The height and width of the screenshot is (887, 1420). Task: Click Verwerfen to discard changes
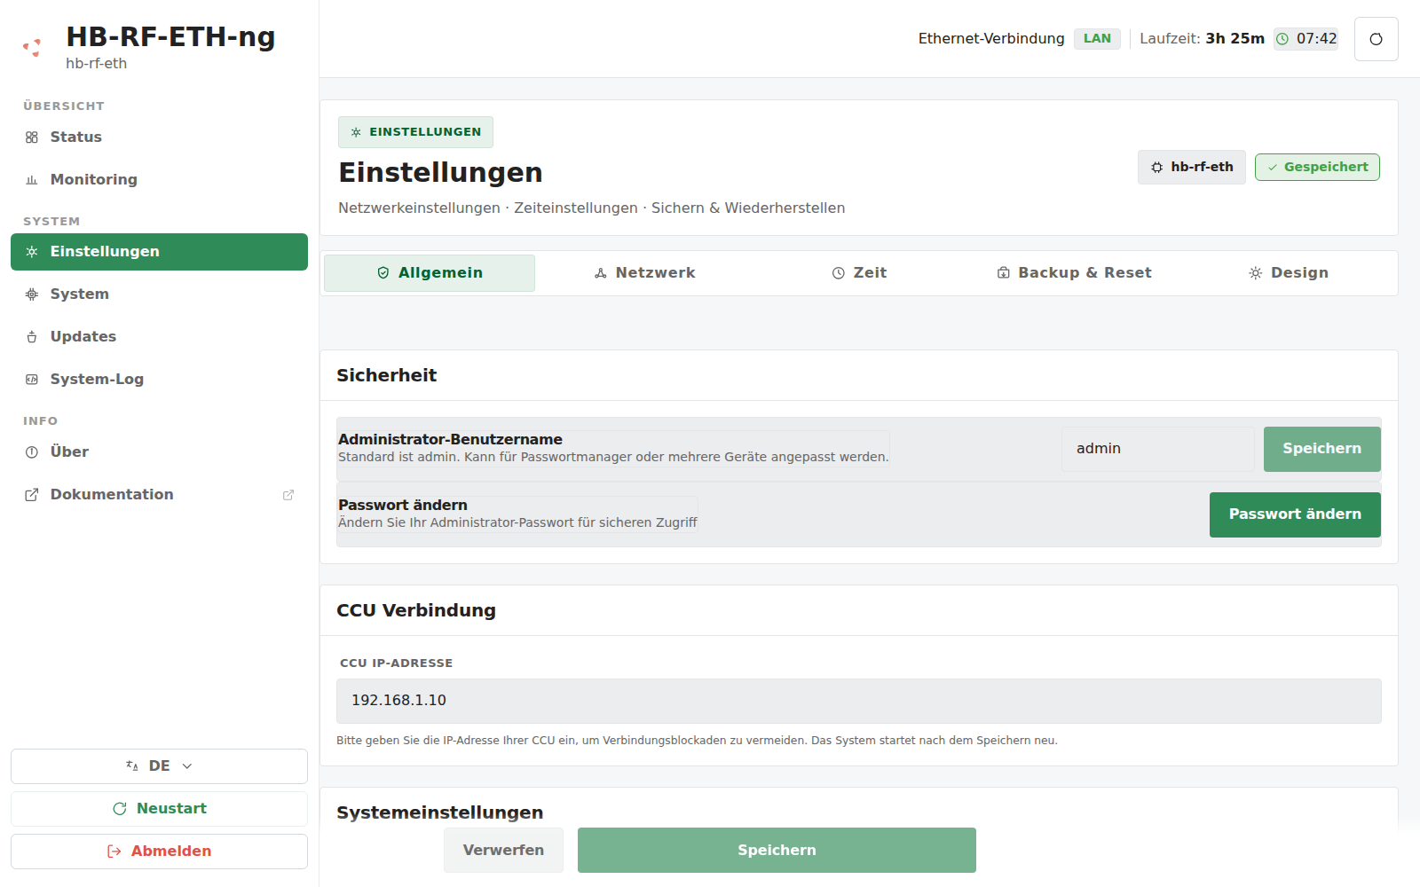click(x=503, y=850)
